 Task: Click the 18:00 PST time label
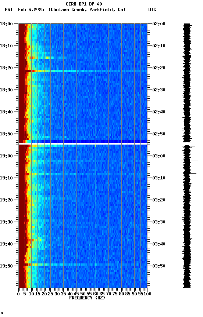pos(6,23)
